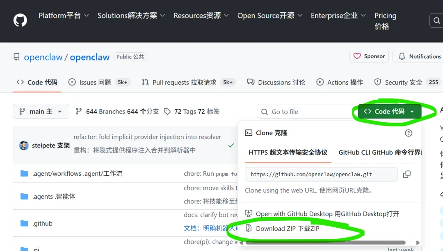Click the green commit status checkmark
Image resolution: width=443 pixels, height=251 pixels.
point(231,146)
